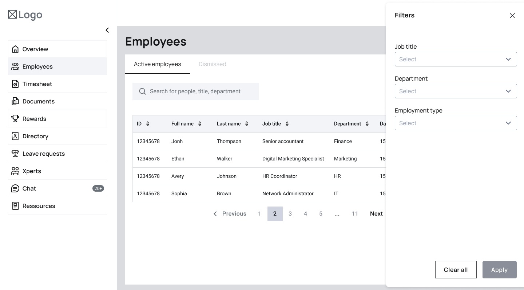Open Leave requests via the umbrella icon
The image size is (524, 290).
pyautogui.click(x=15, y=154)
